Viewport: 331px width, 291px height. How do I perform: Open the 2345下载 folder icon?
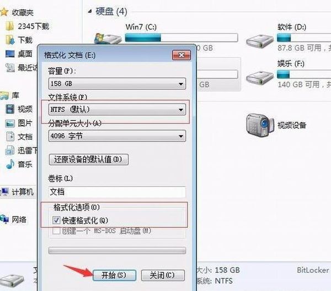[x=10, y=27]
